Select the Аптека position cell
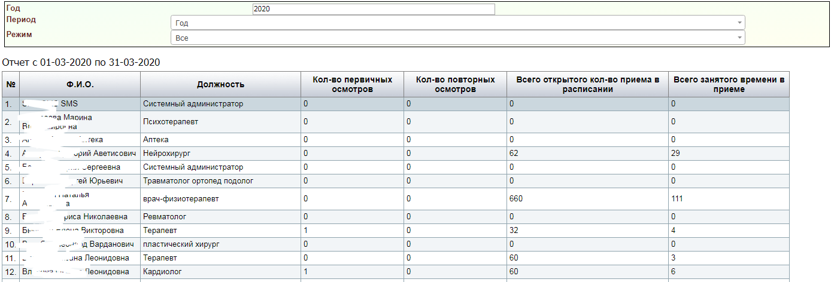Image resolution: width=834 pixels, height=282 pixels. pos(156,140)
